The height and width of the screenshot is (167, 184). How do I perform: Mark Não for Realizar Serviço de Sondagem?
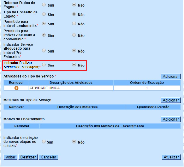(x=74, y=65)
